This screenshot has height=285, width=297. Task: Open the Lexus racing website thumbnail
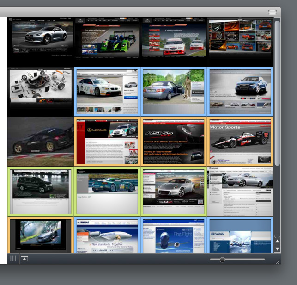[x=107, y=142]
